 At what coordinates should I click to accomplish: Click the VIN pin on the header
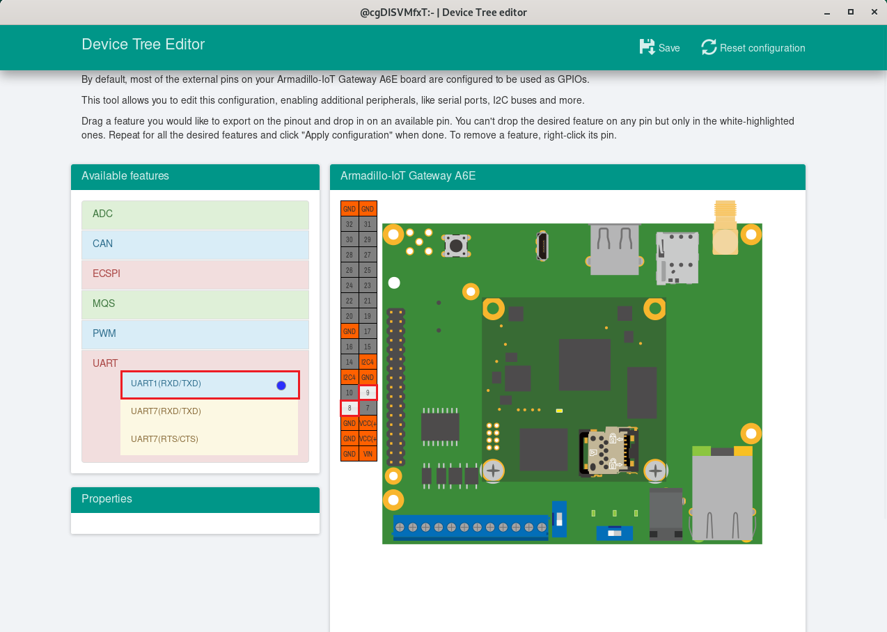coord(368,454)
